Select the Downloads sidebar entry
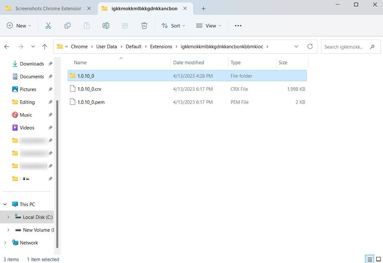This screenshot has height=263, width=383. point(32,64)
